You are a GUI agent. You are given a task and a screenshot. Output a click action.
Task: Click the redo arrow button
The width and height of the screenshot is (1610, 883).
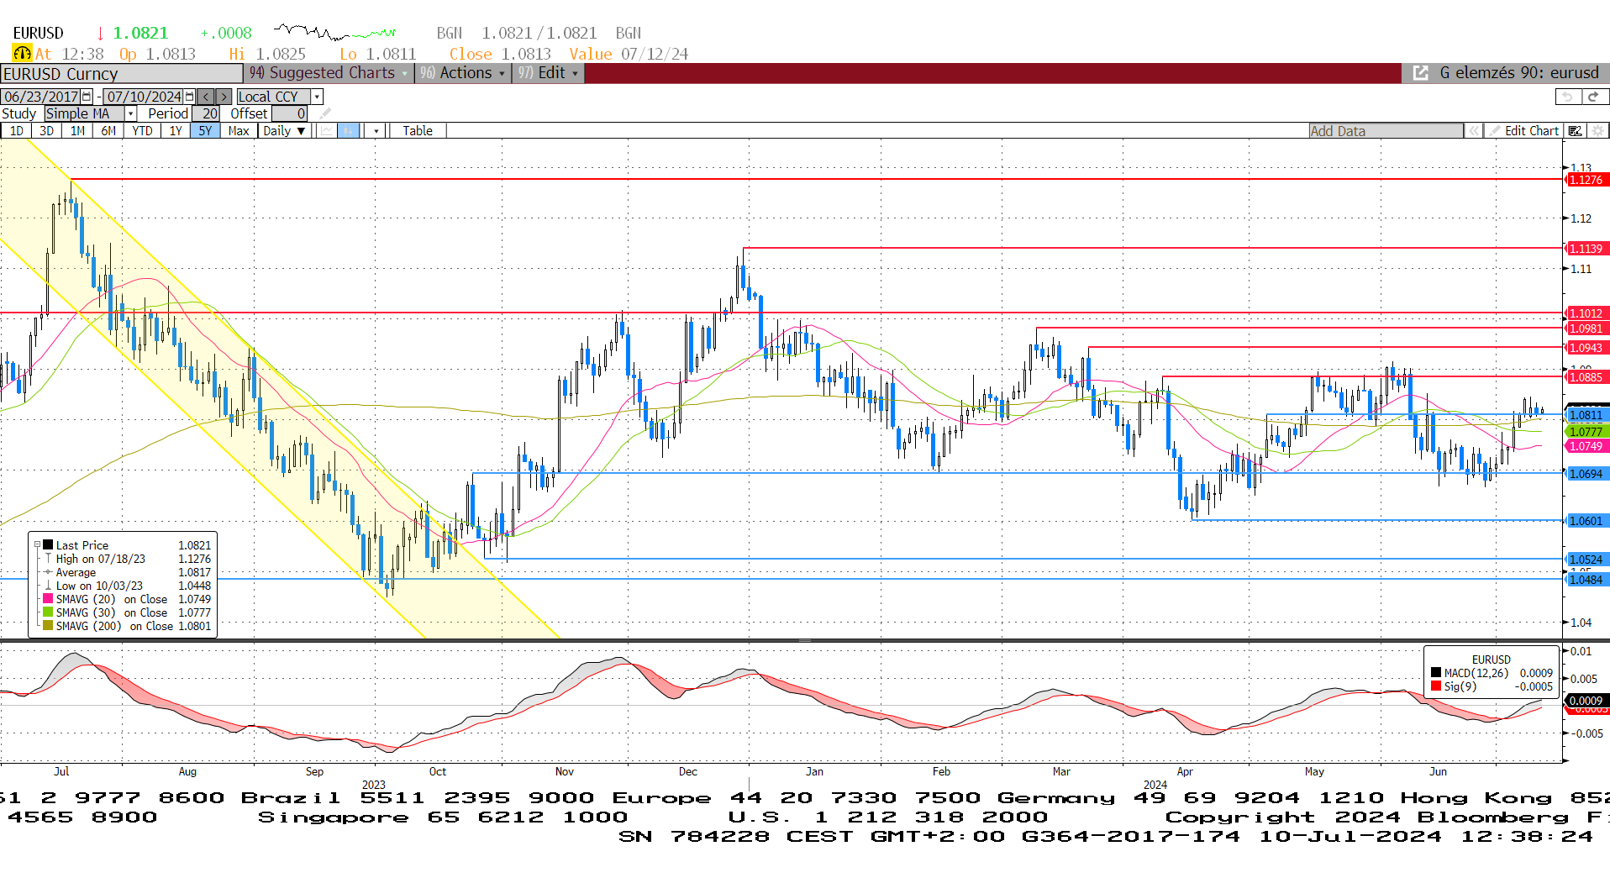click(1595, 97)
